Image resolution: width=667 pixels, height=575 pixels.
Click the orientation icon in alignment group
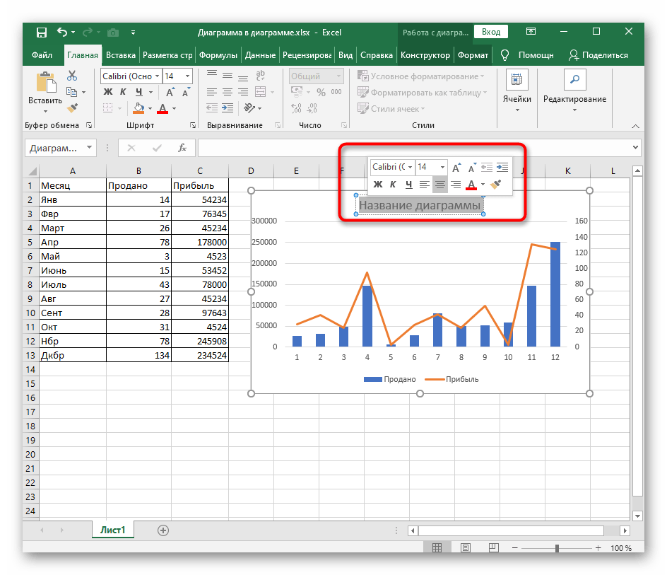coord(249,108)
